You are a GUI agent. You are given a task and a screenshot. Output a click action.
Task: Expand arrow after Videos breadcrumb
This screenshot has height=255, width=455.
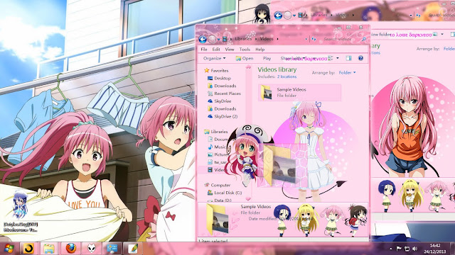point(278,39)
